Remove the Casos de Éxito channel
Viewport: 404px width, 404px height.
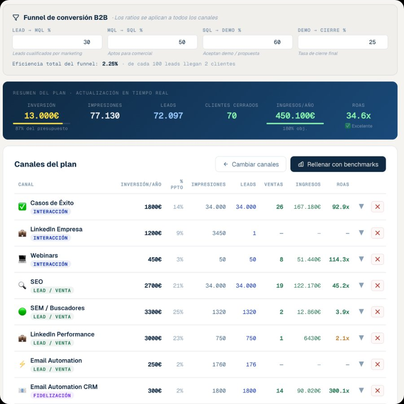tap(378, 206)
